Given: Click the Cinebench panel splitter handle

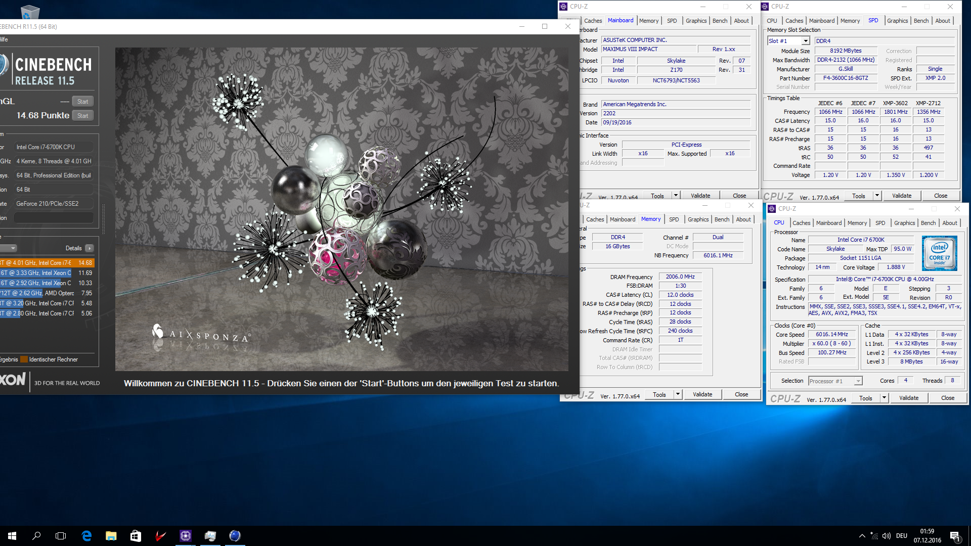Looking at the screenshot, I should 104,218.
